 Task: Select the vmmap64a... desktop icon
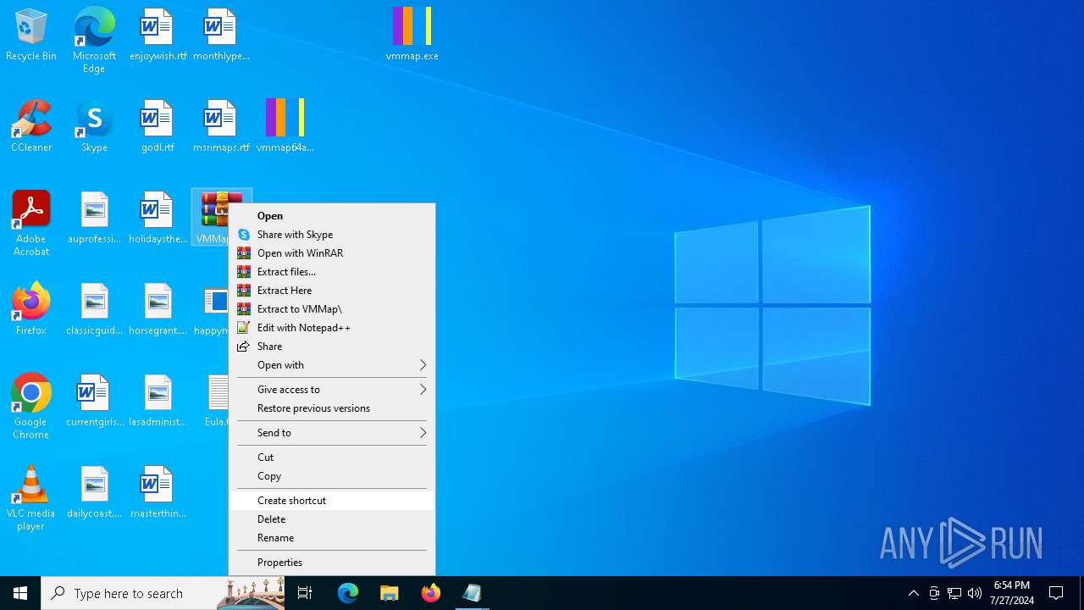click(285, 125)
